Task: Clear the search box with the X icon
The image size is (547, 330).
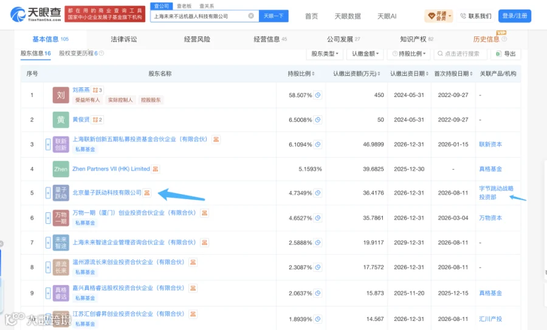Action: (251, 16)
